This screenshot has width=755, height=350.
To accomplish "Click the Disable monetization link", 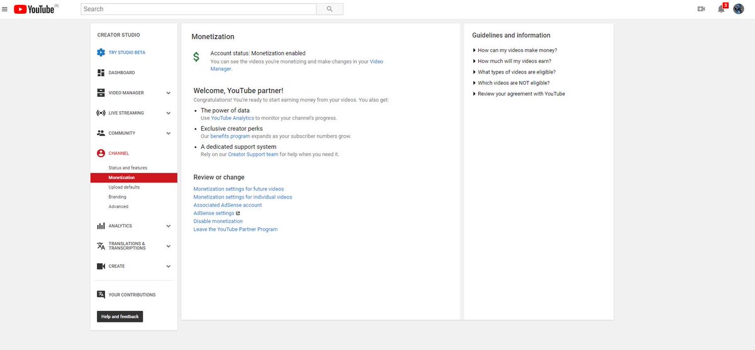I will coord(218,221).
